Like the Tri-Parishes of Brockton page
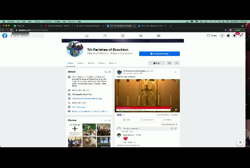The height and width of the screenshot is (168, 250). pos(157,63)
